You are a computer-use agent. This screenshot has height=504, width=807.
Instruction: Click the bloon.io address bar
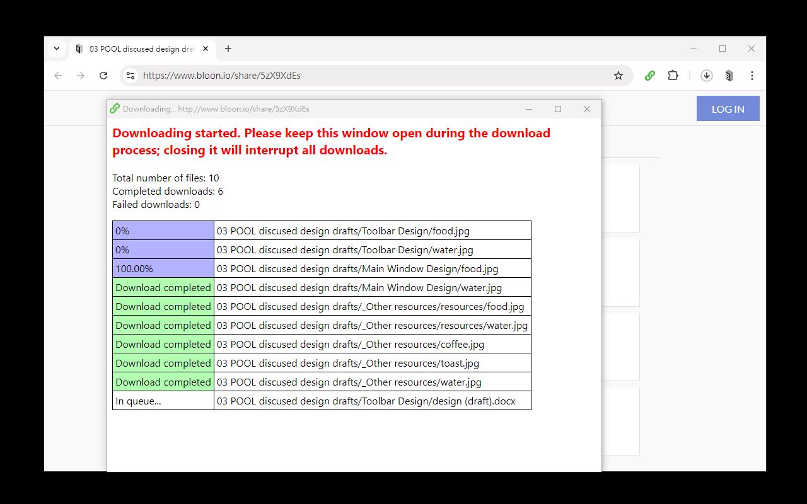(372, 76)
